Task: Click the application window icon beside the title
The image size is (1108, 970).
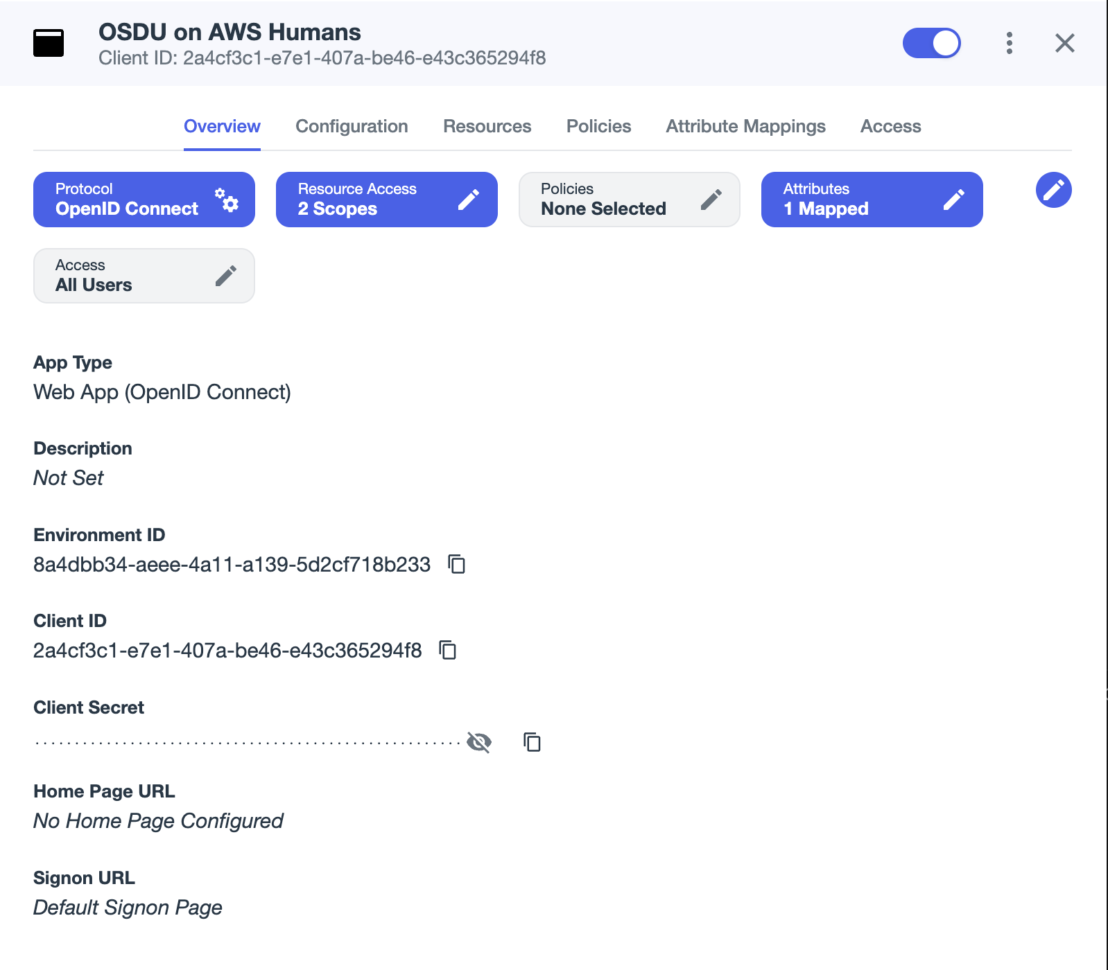Action: [x=49, y=43]
